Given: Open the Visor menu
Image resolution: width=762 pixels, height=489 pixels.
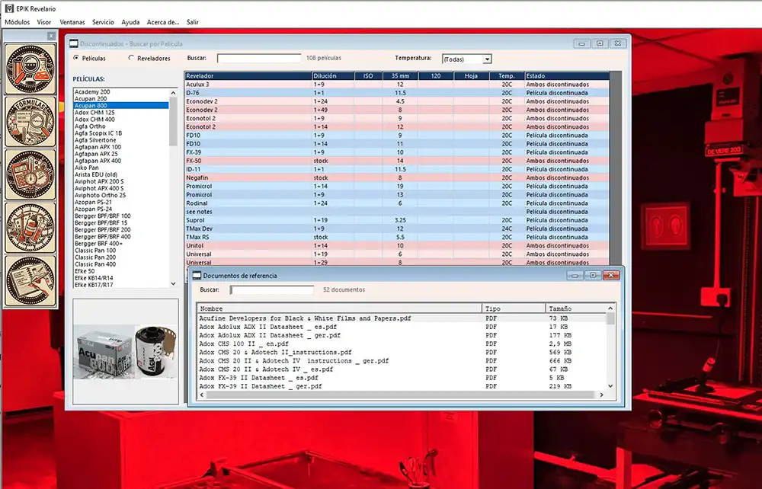Looking at the screenshot, I should (x=43, y=22).
